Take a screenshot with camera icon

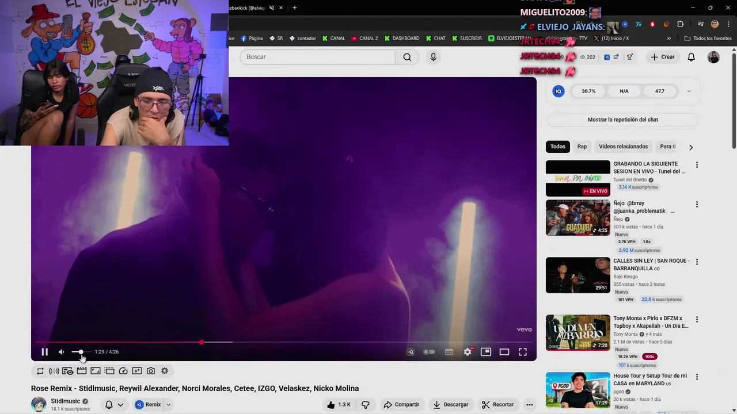pyautogui.click(x=151, y=371)
